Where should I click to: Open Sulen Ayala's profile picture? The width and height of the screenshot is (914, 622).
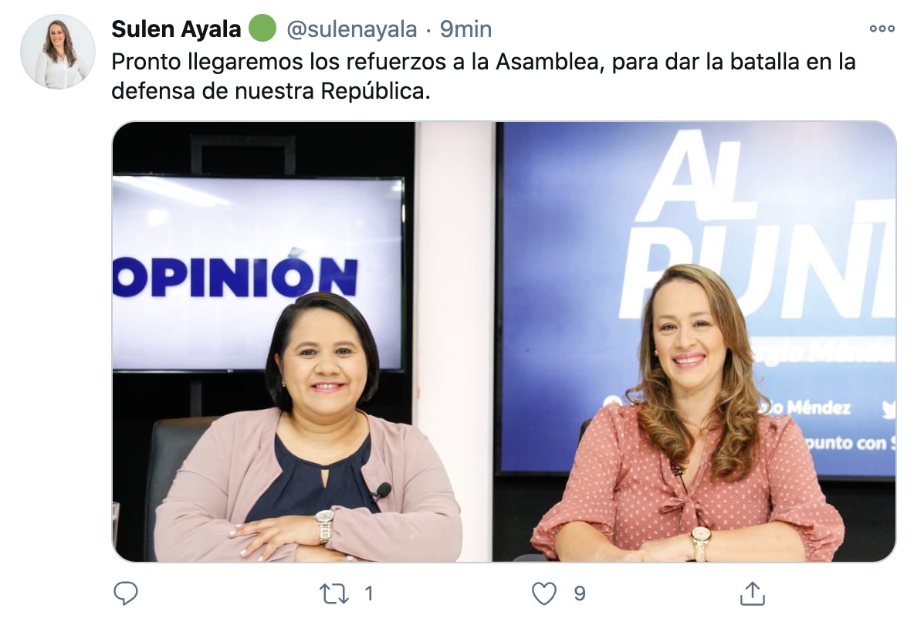58,52
